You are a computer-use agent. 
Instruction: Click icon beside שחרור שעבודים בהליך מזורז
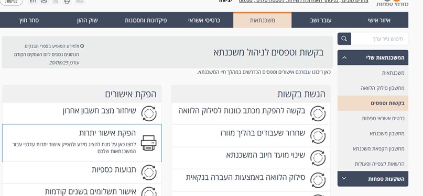click(x=318, y=136)
